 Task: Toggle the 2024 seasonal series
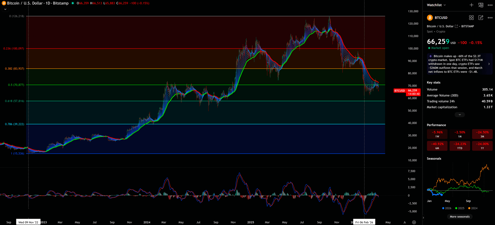(473, 208)
